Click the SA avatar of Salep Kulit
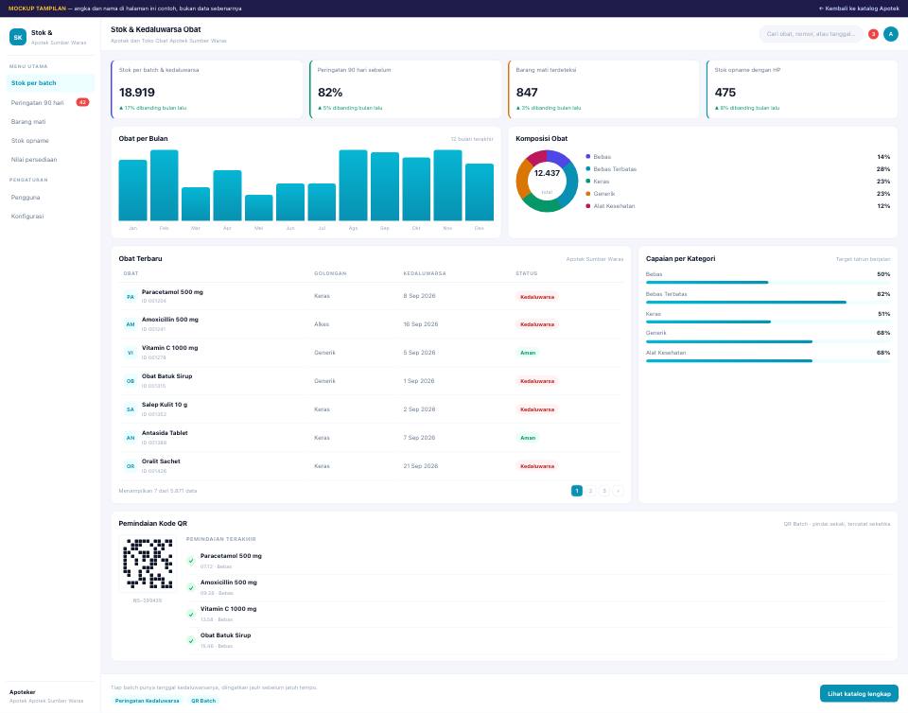Image resolution: width=908 pixels, height=713 pixels. [131, 409]
